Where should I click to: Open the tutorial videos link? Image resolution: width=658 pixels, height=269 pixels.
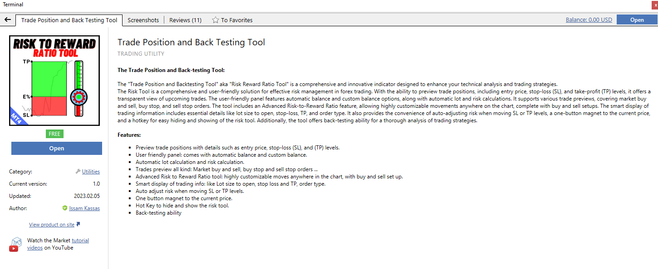coord(80,240)
